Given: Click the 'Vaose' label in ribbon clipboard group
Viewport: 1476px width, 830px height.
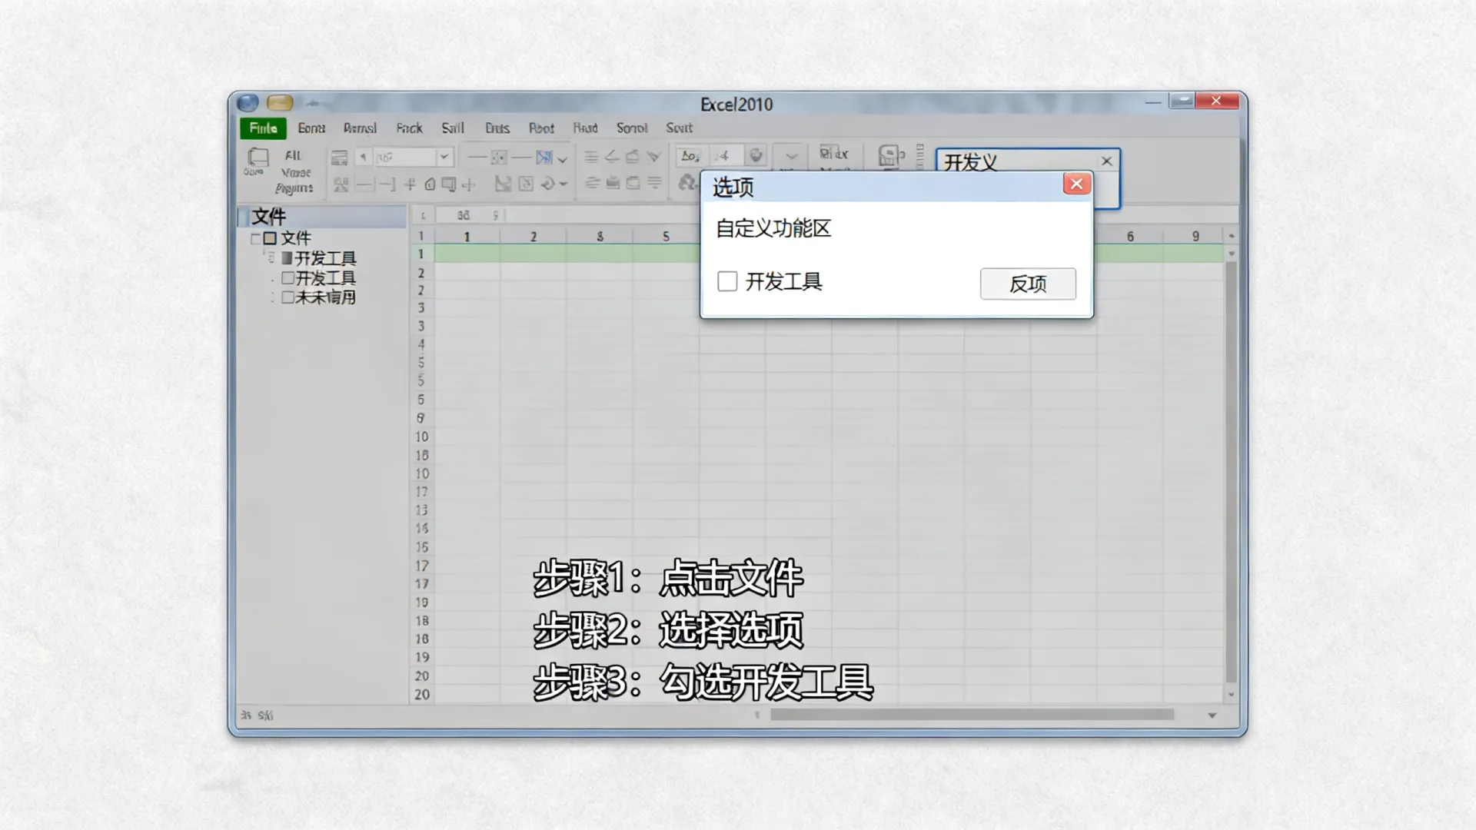Looking at the screenshot, I should (x=296, y=172).
